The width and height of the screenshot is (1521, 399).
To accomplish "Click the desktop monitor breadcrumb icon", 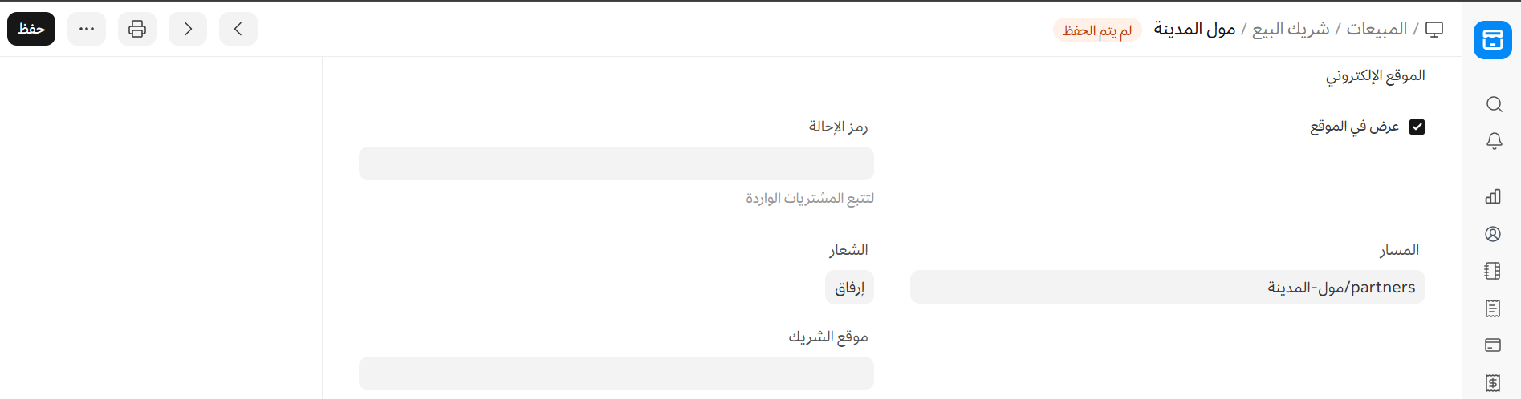I will 1434,30.
